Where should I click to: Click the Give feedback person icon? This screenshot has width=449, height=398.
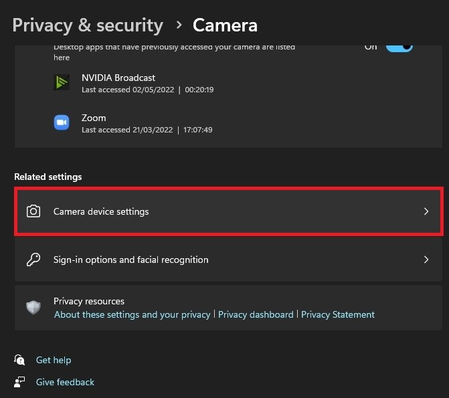[x=20, y=382]
